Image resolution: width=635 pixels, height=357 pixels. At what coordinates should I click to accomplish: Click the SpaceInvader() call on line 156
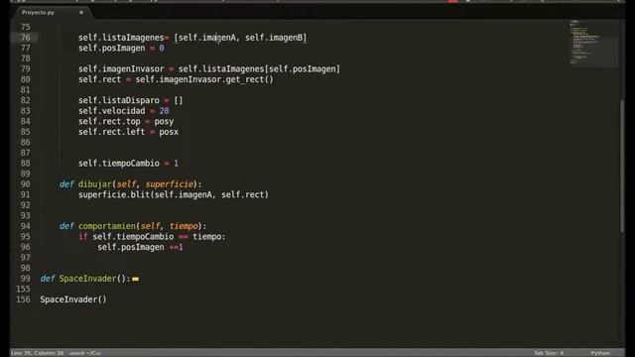(x=73, y=299)
